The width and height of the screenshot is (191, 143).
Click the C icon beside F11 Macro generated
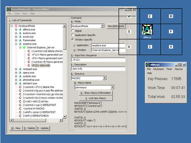(29, 55)
